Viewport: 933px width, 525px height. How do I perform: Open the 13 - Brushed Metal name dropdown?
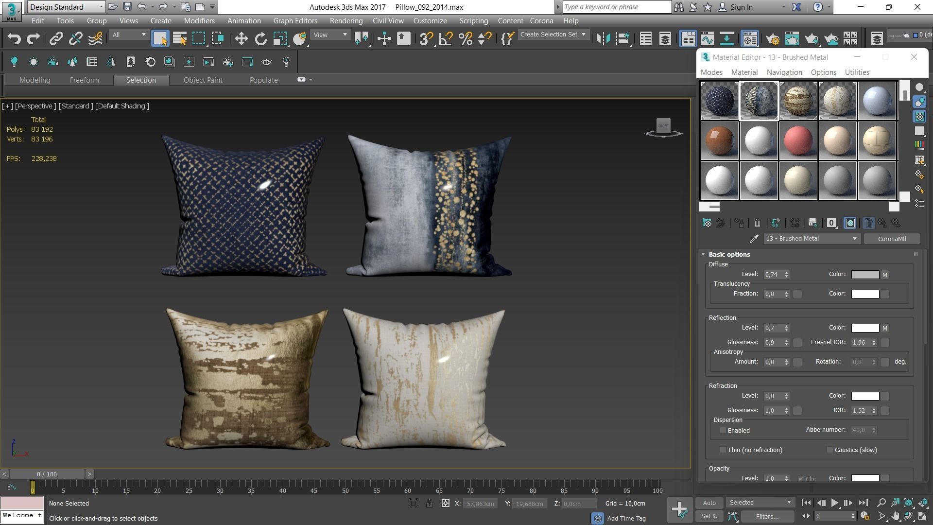point(812,239)
